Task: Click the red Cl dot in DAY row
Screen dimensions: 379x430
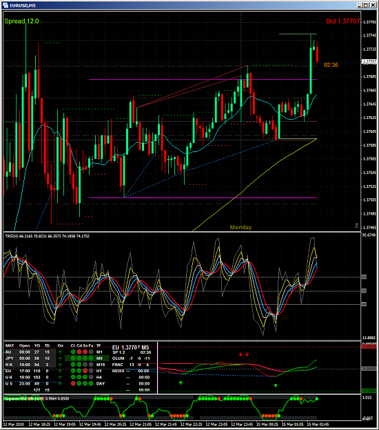Action: pos(73,384)
